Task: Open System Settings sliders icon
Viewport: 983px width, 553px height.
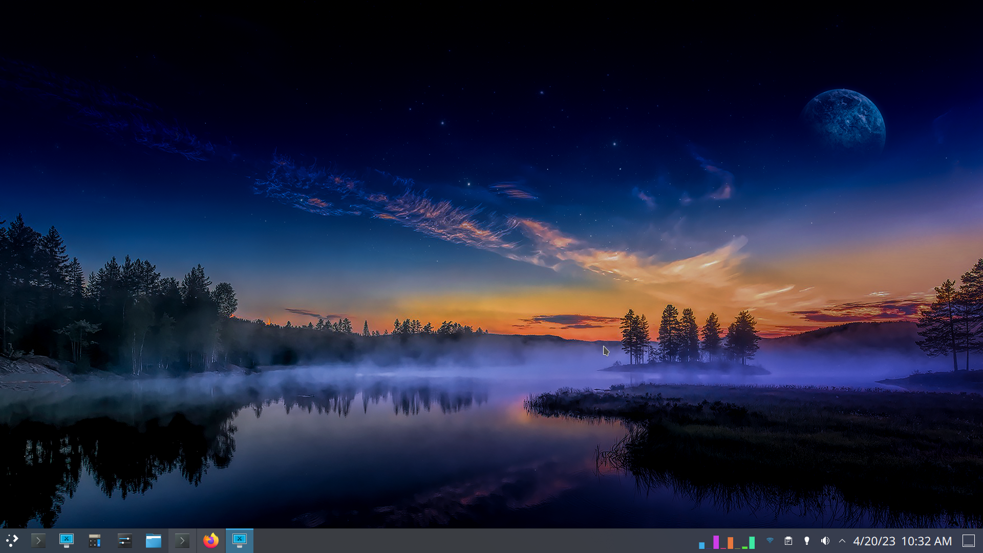Action: [124, 541]
